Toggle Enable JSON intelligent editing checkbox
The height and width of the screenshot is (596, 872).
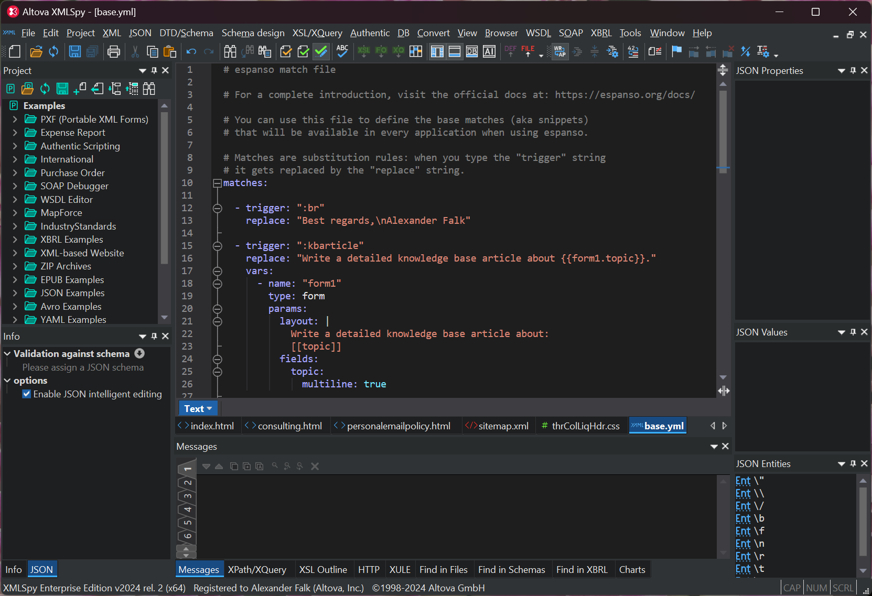click(x=26, y=394)
